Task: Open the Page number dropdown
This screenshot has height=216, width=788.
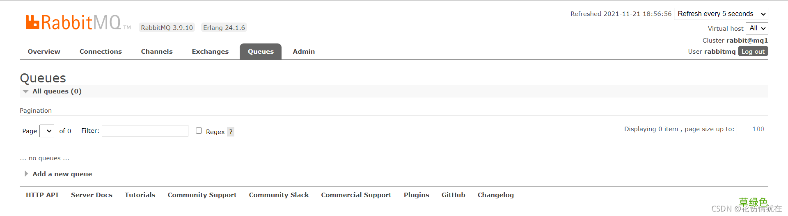Action: click(47, 131)
